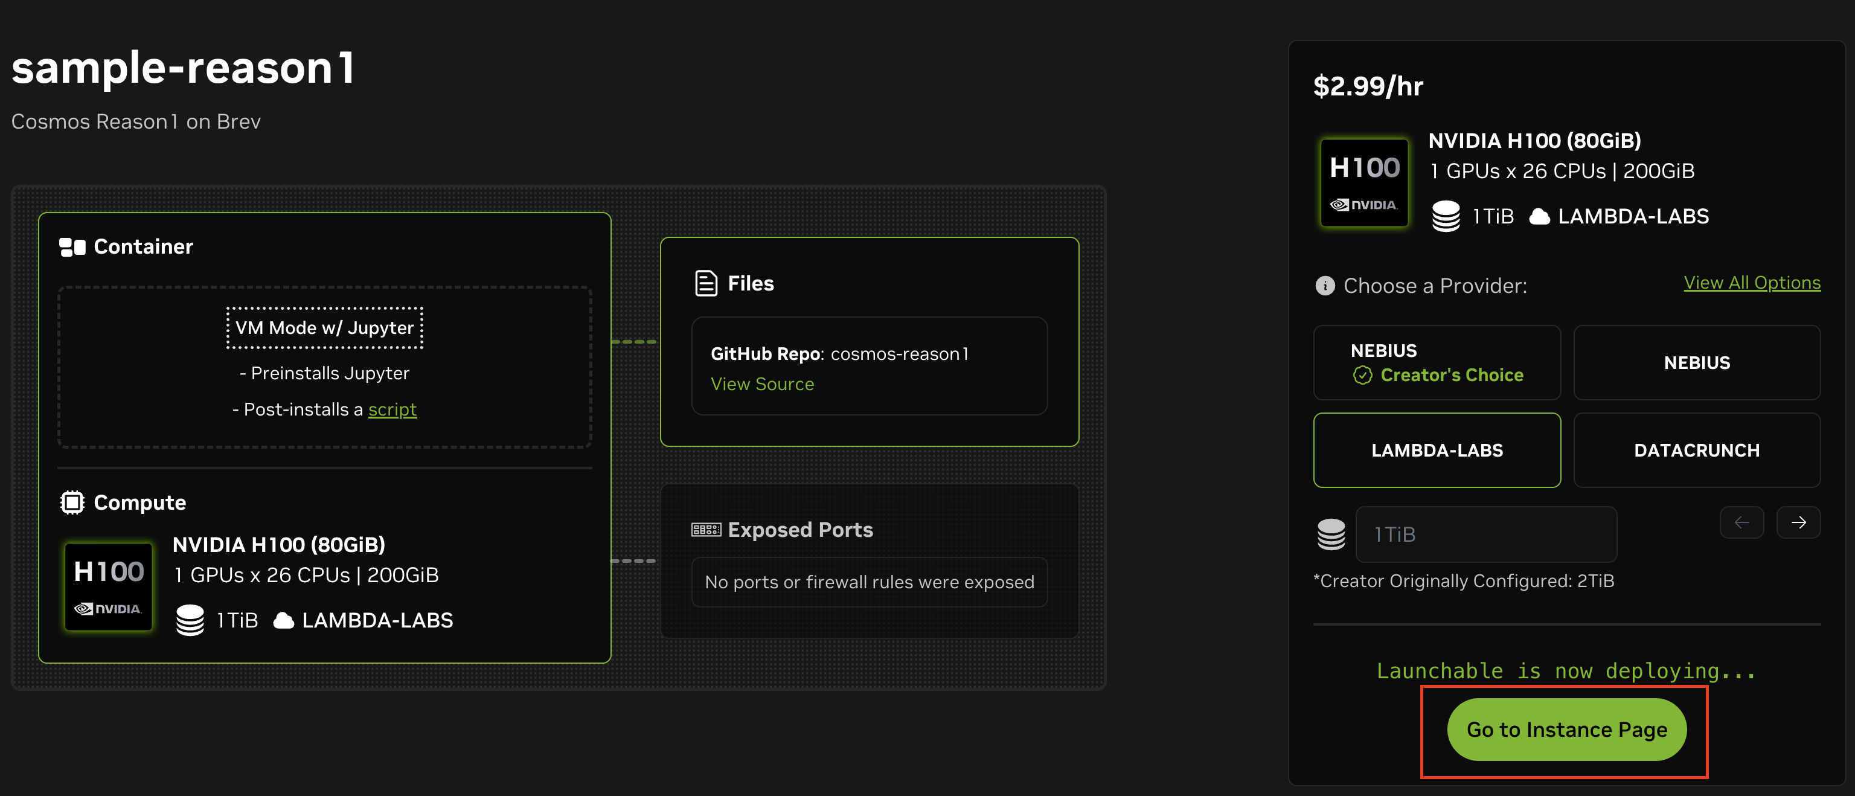Select the NEBIUS Creator's Choice provider
This screenshot has width=1855, height=796.
[1437, 362]
